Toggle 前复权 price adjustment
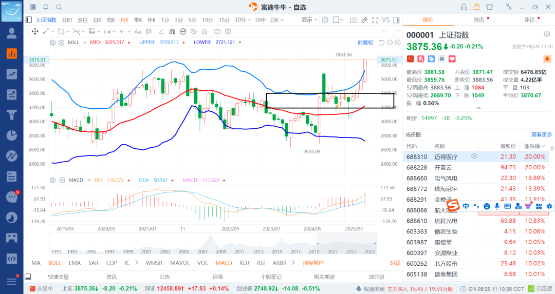The width and height of the screenshot is (555, 294). tap(365, 43)
